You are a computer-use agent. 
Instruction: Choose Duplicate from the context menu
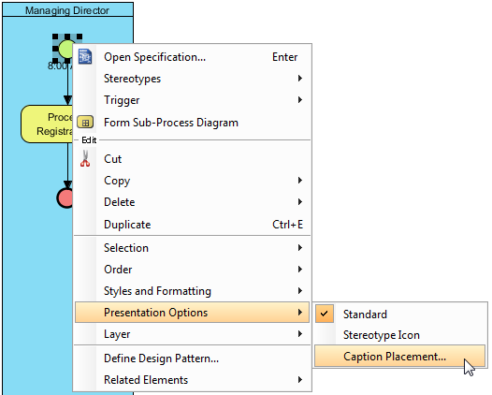click(192, 225)
